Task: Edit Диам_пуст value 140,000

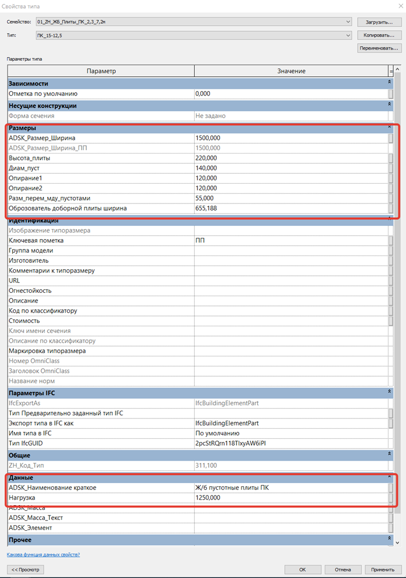Action: [291, 168]
